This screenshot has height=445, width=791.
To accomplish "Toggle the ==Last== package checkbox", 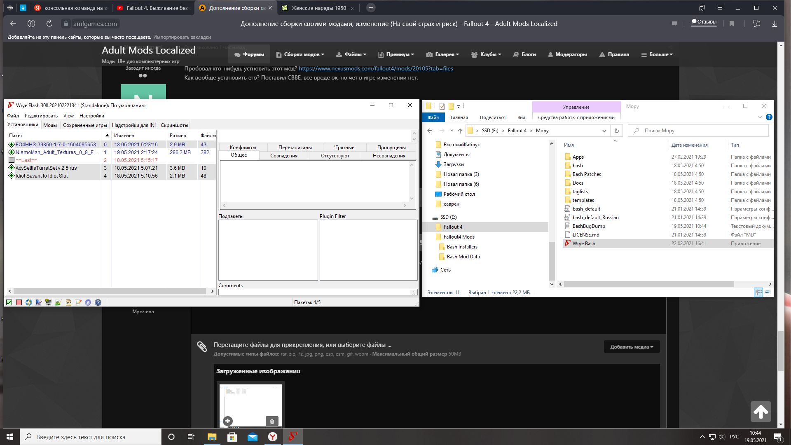I will [12, 160].
